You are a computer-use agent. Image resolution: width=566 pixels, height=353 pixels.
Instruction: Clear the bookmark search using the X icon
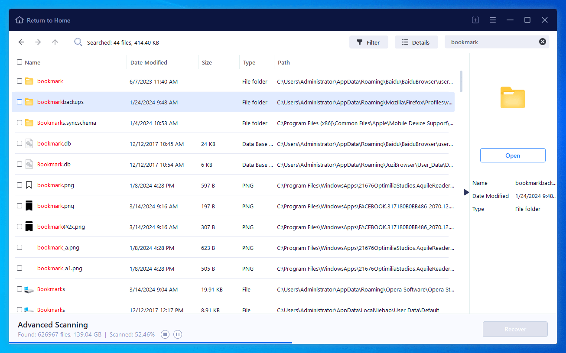pyautogui.click(x=542, y=42)
